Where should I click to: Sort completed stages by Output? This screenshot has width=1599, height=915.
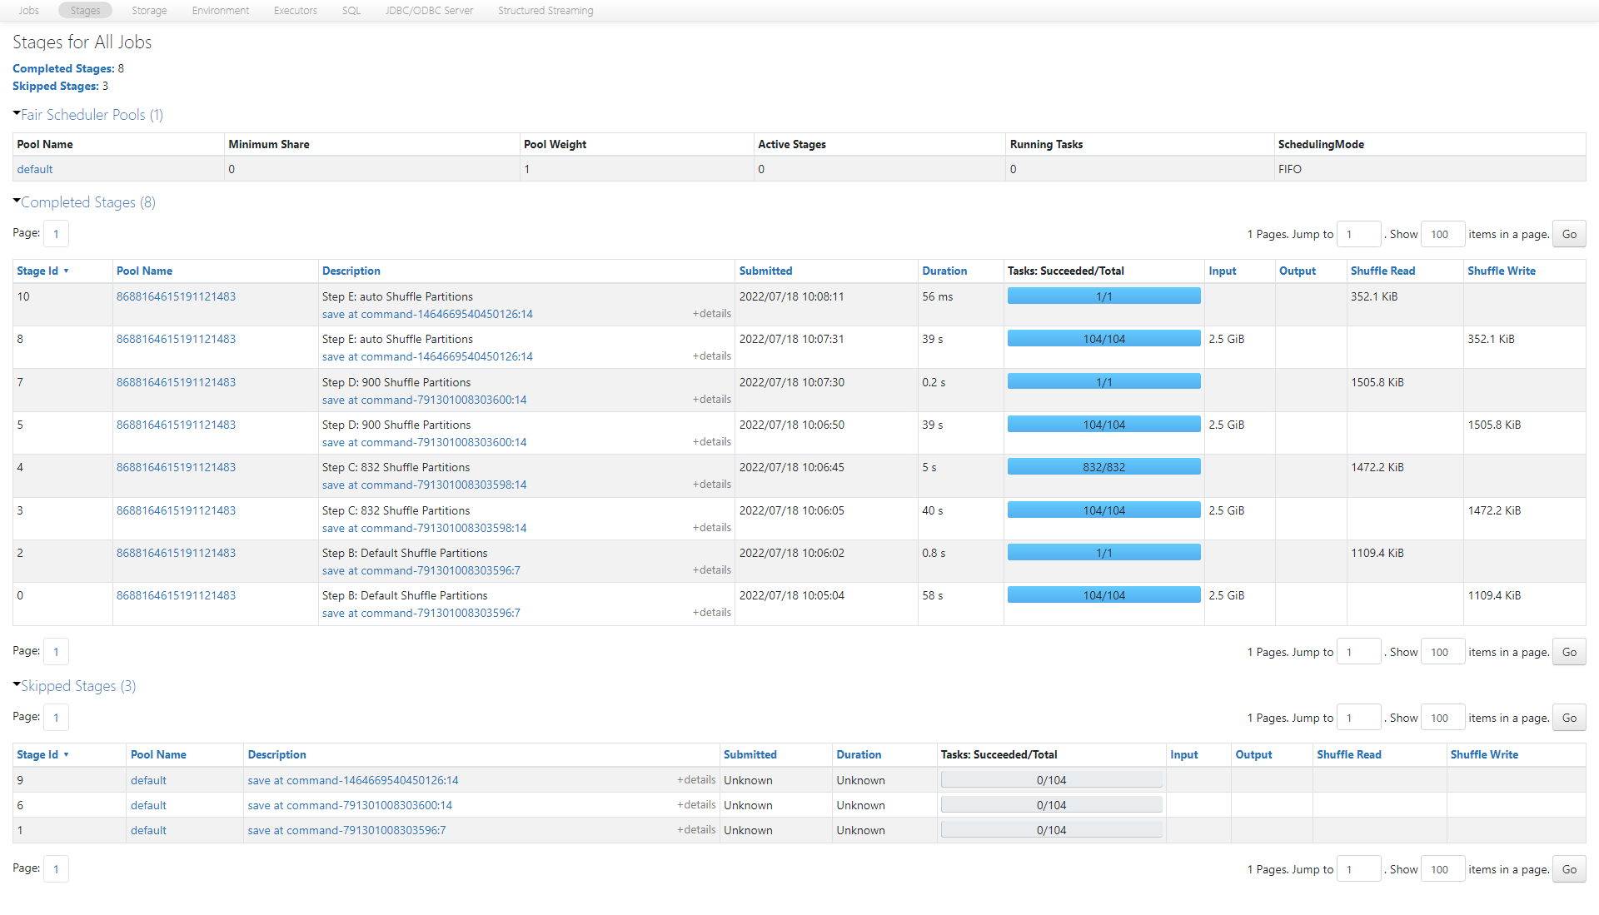pos(1297,271)
